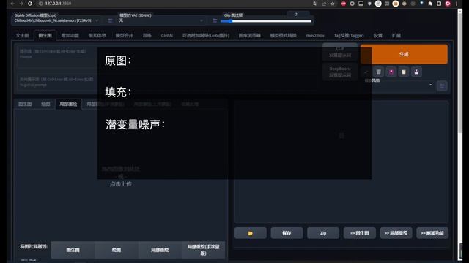Viewport: 469px width, 263px height.
Task: Open the LoRA additional networks tab
Action: pos(206,36)
